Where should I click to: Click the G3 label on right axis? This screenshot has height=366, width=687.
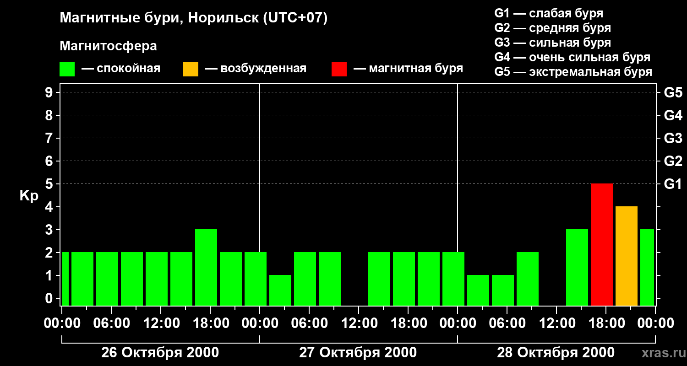pyautogui.click(x=673, y=138)
